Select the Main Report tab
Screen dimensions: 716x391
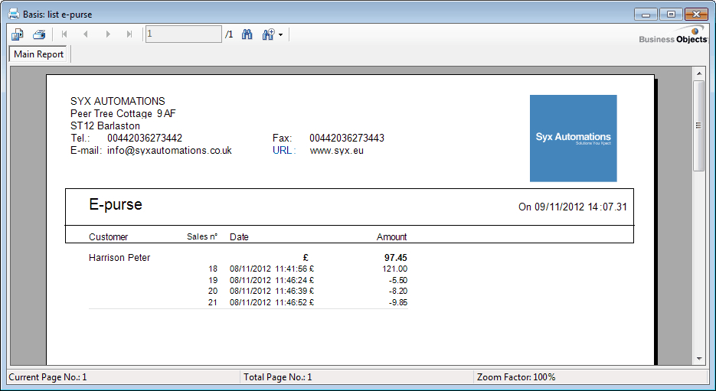coord(39,54)
